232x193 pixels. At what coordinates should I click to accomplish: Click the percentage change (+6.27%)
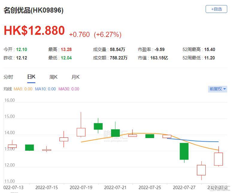107,35
